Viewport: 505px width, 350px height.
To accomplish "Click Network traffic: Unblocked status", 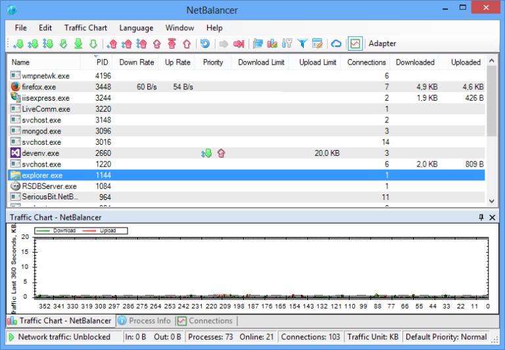I will (x=64, y=337).
